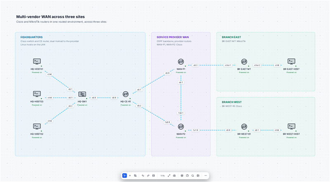Click the SERVICE PROVIDER WAN zone title

[172, 37]
